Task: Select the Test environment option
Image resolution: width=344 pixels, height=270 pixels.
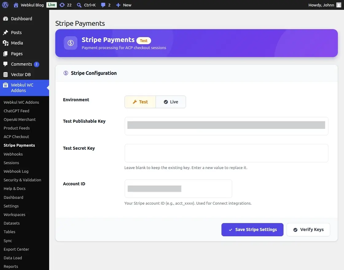Action: pyautogui.click(x=140, y=102)
